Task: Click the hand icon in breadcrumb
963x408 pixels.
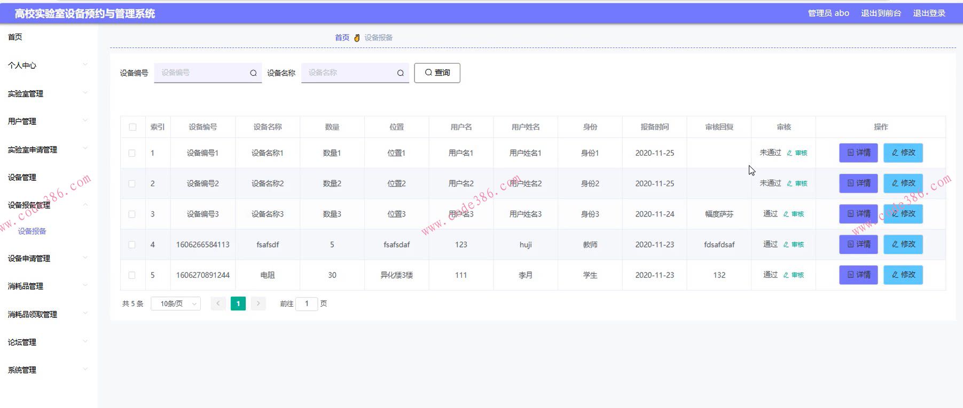Action: (357, 38)
